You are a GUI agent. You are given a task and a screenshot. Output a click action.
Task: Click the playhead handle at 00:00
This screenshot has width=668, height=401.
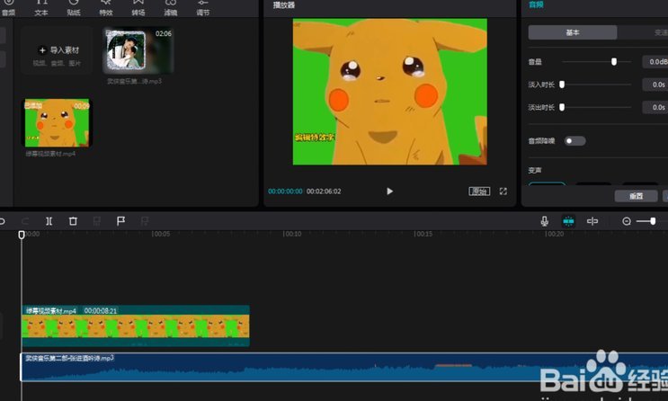pos(22,235)
